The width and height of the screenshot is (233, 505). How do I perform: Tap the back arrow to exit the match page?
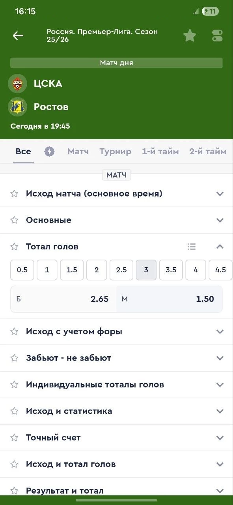18,36
